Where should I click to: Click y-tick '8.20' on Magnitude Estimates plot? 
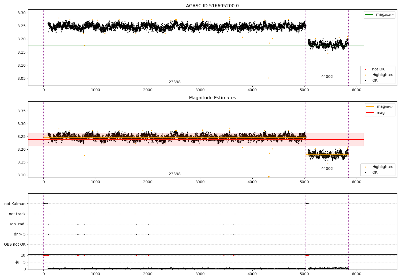(x=22, y=150)
